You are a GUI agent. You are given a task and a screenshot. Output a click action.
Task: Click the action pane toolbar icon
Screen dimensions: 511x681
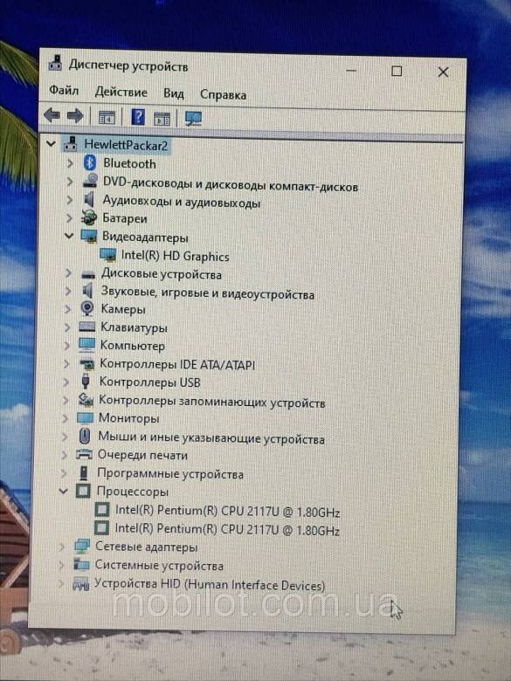[162, 119]
